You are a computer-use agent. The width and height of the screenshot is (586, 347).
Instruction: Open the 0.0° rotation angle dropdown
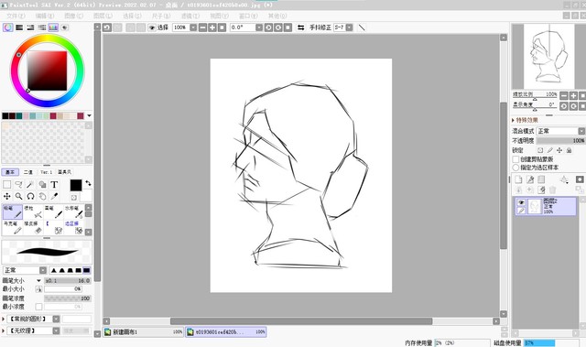tap(259, 27)
